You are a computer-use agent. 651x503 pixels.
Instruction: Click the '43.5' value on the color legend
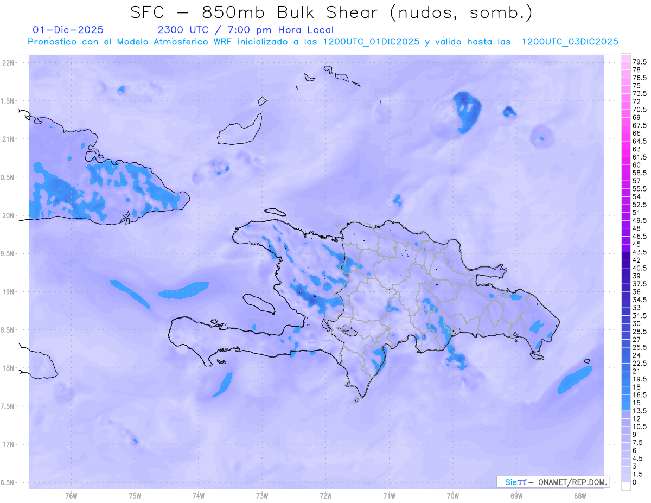click(x=640, y=251)
